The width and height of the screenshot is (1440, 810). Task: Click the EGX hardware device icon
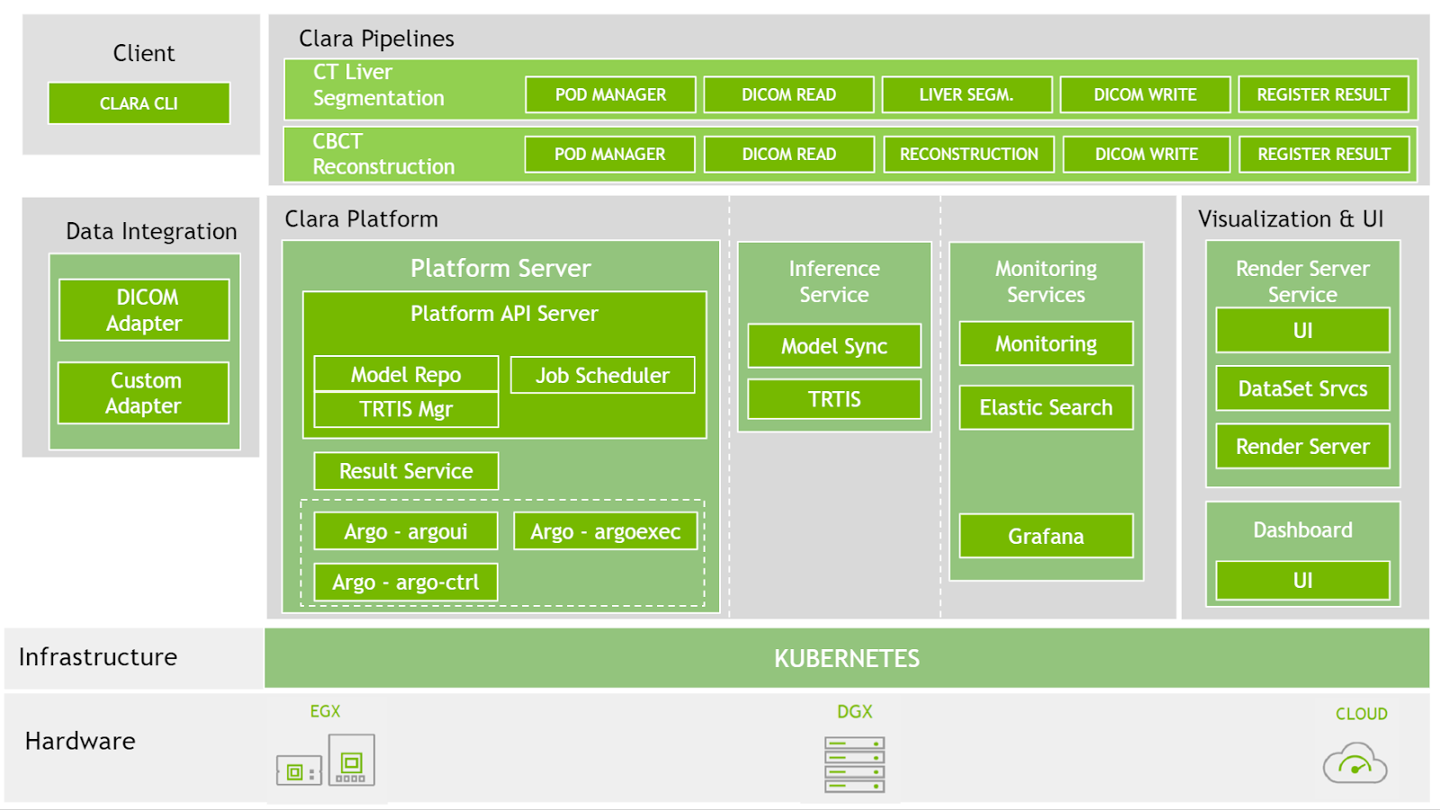coord(325,761)
